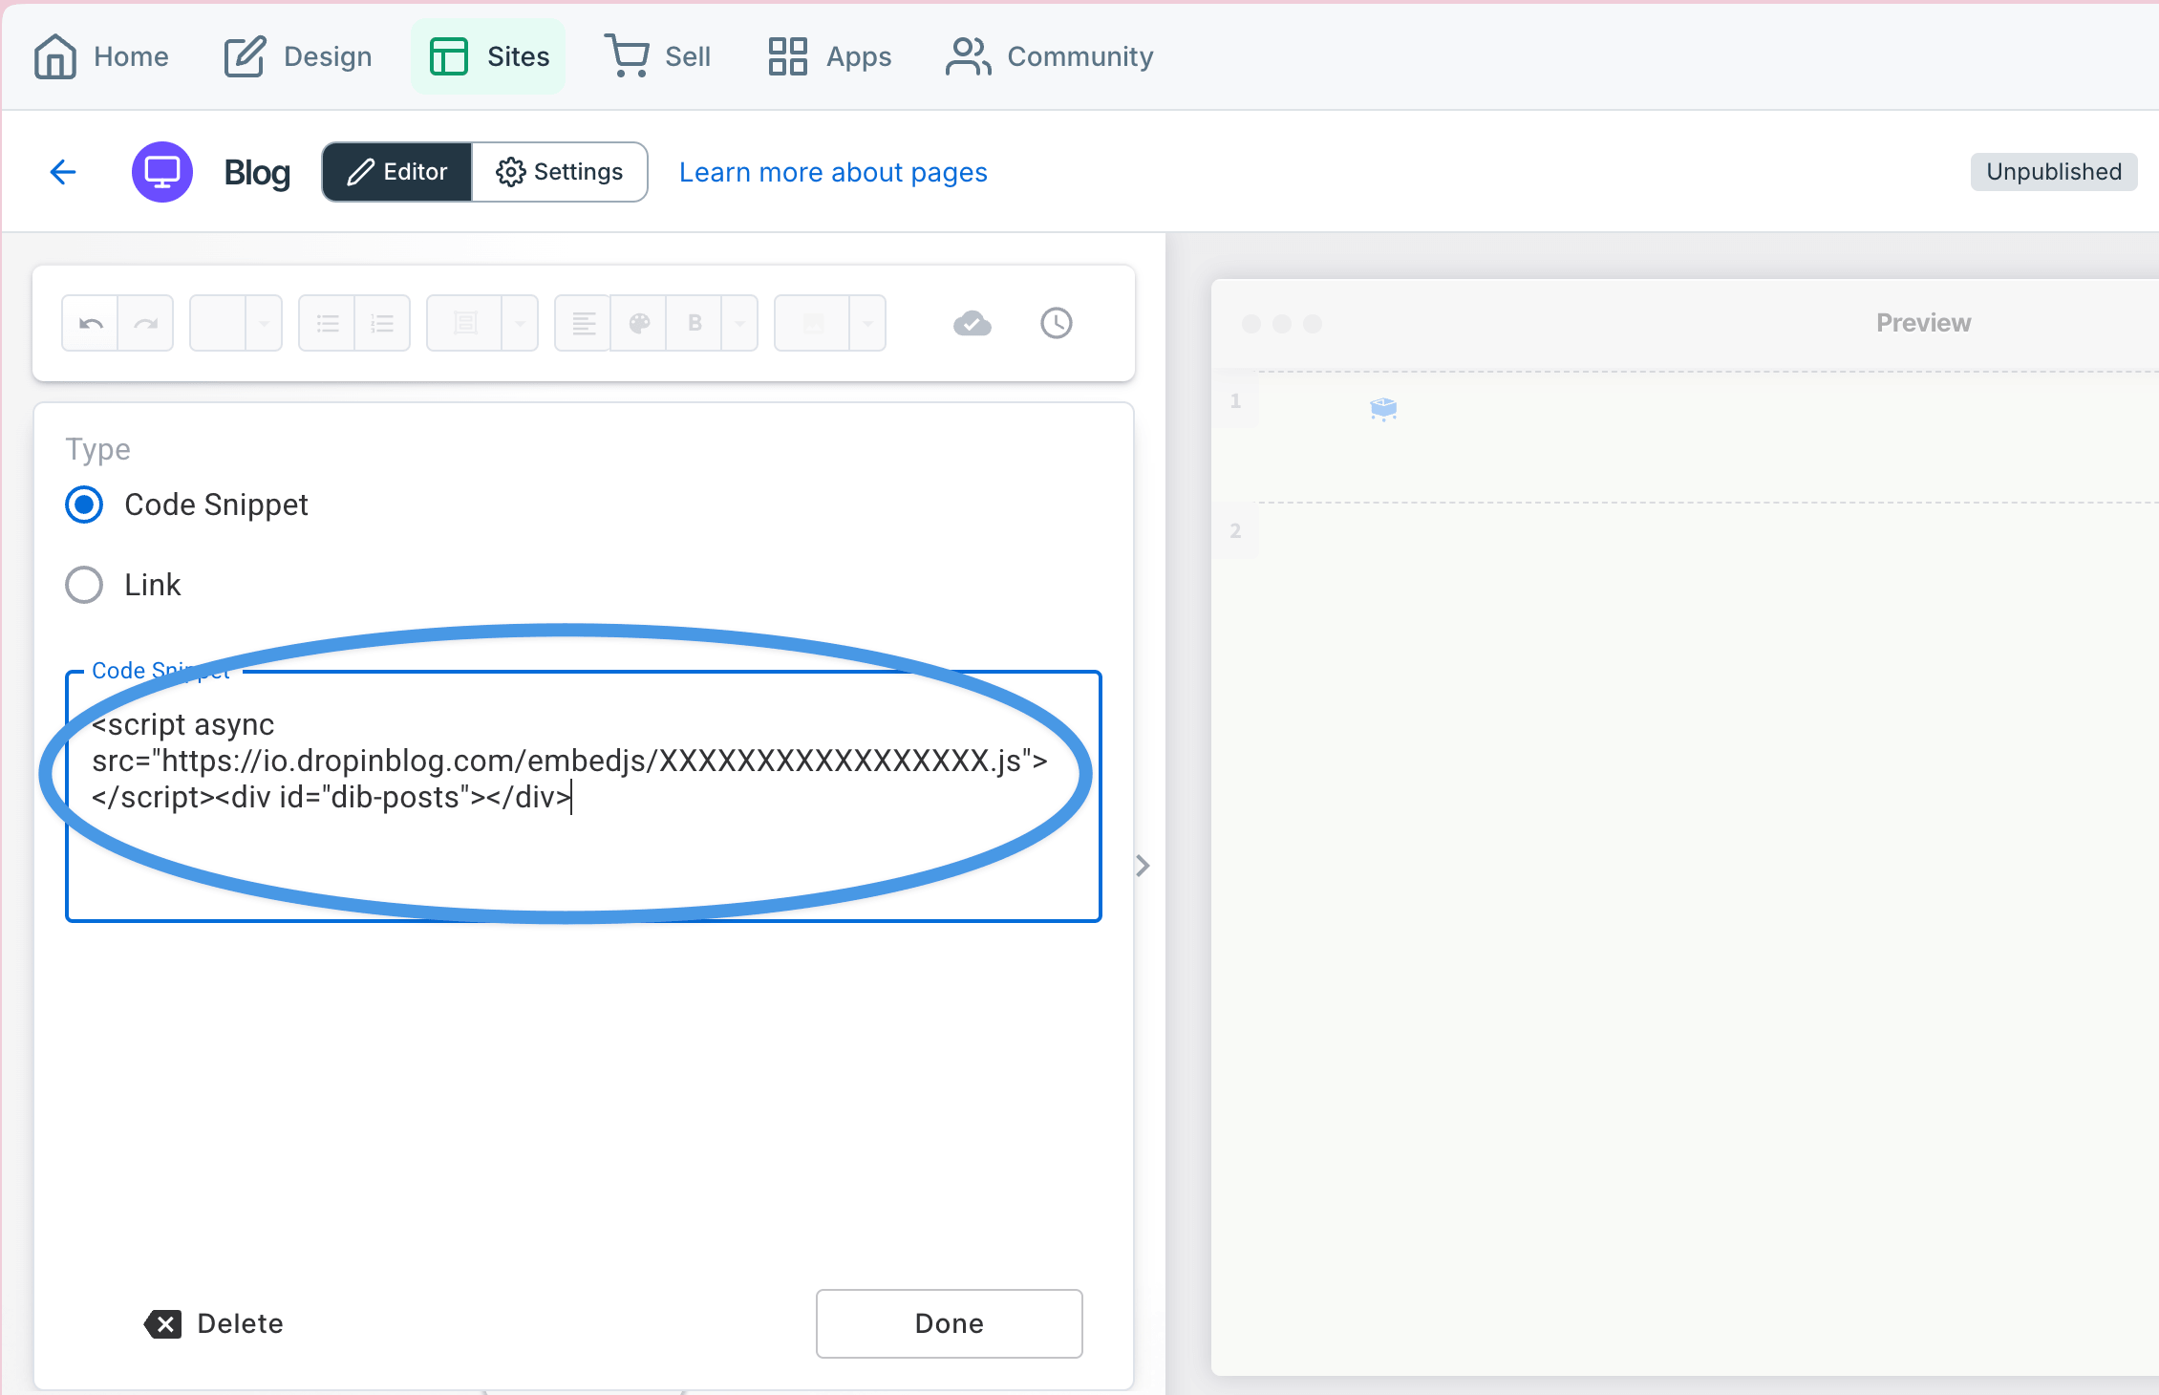Select row 2 in the Preview
Screen dimensions: 2159x1395
click(x=1235, y=530)
